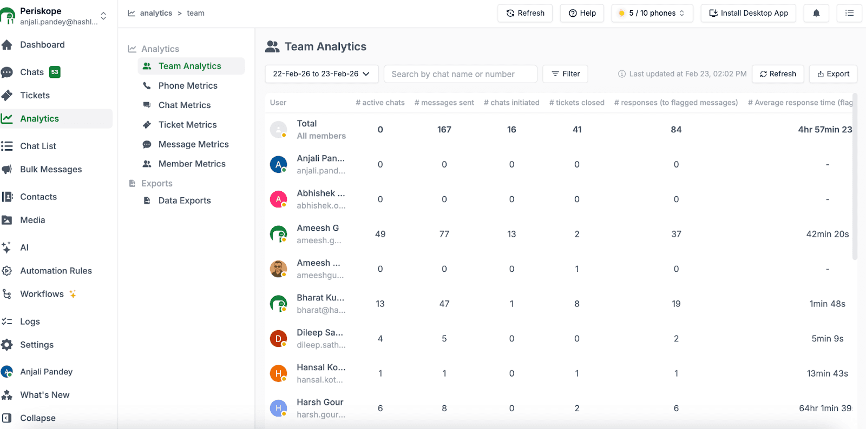Click Abhishek ... row name
The image size is (866, 429).
click(x=320, y=193)
